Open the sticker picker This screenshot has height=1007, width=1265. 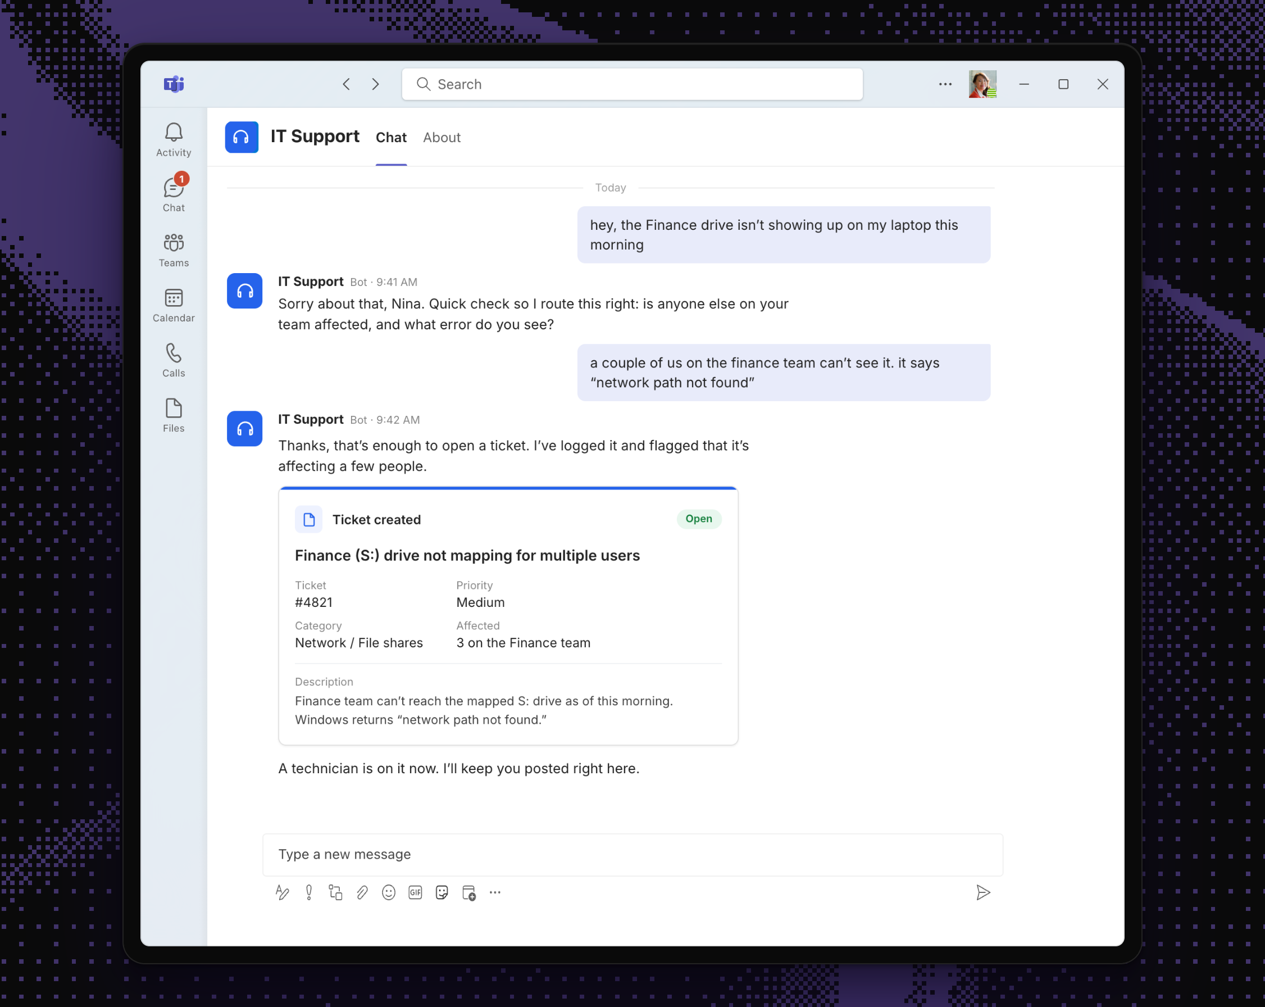coord(442,892)
